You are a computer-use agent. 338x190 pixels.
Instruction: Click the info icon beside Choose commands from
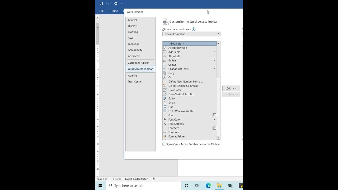point(194,29)
